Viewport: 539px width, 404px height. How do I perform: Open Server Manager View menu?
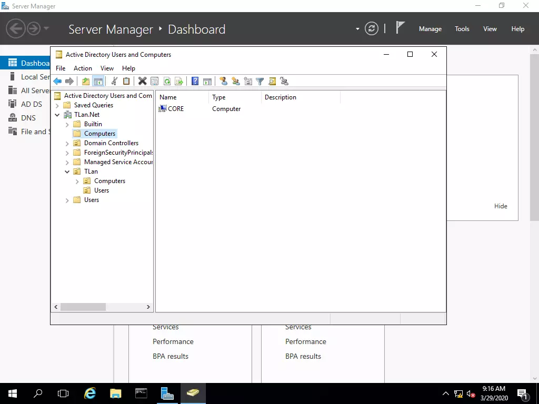pos(490,29)
